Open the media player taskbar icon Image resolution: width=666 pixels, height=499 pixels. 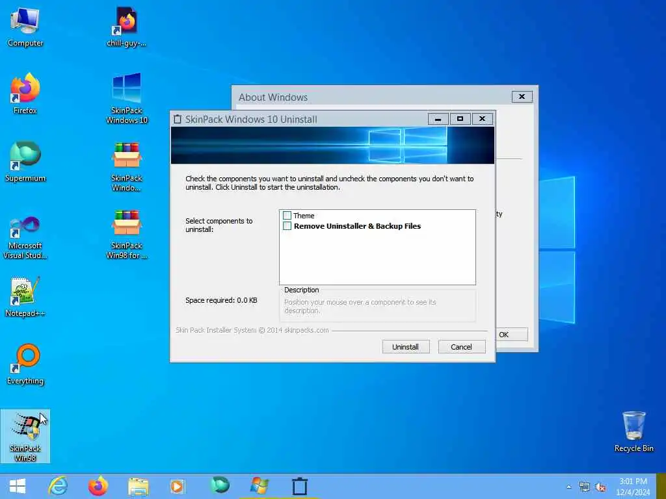[178, 486]
